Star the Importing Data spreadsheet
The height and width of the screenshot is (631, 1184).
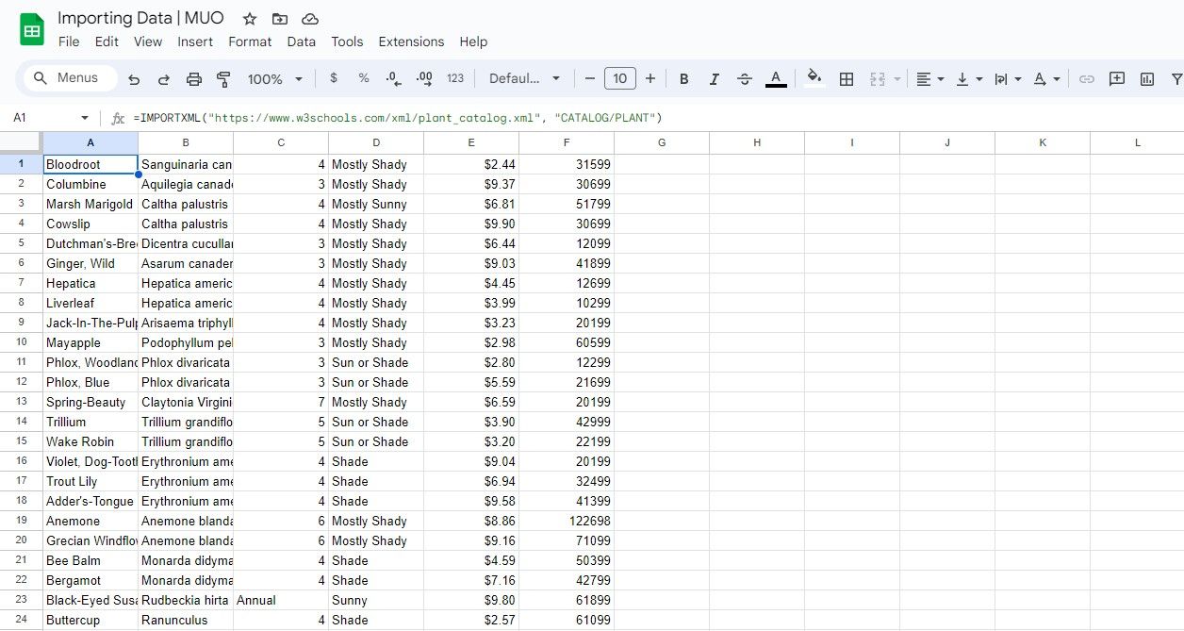248,18
